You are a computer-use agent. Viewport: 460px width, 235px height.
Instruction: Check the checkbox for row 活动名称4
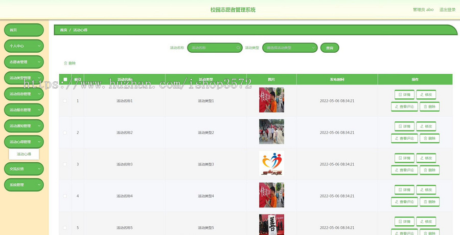point(65,196)
